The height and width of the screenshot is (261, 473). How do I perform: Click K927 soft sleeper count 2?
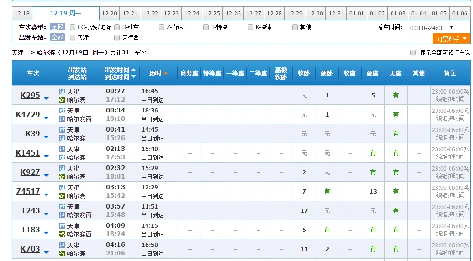(304, 172)
